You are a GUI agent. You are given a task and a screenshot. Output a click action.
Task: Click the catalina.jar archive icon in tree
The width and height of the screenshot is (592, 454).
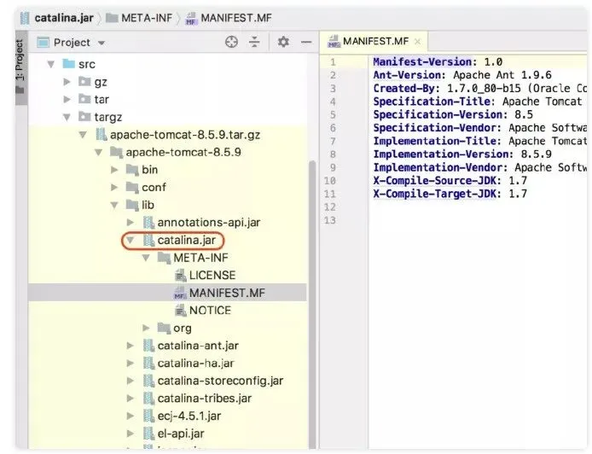(x=148, y=240)
